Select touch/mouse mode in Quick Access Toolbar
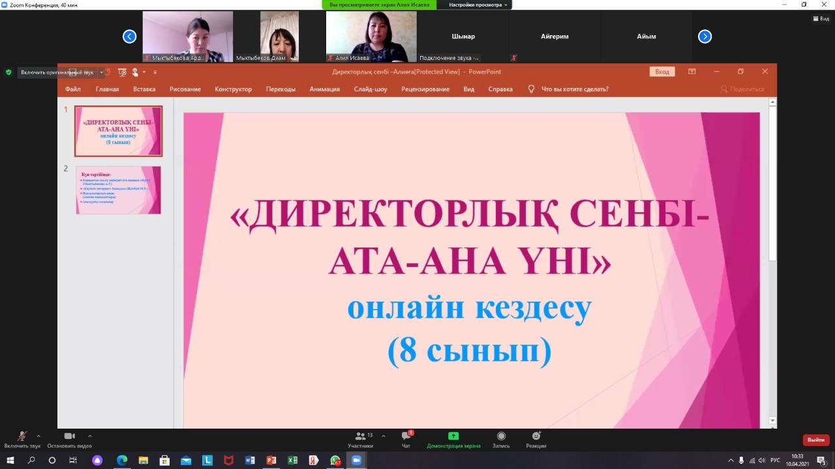 135,72
